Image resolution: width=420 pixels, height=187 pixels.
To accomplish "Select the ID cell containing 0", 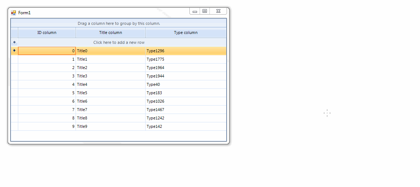I will coord(47,51).
